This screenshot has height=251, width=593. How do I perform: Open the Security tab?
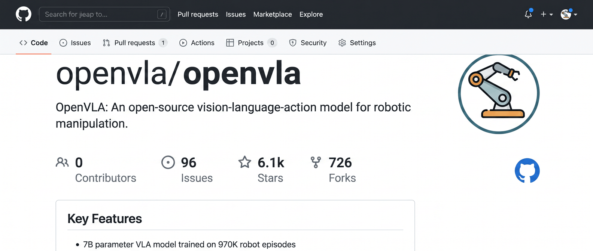(308, 43)
